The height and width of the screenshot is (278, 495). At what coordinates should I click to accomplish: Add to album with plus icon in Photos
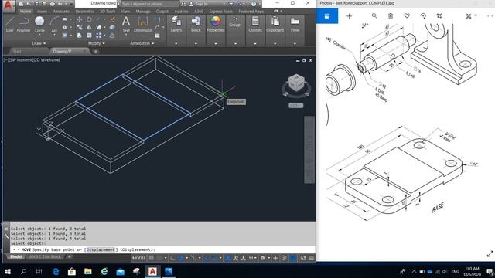pyautogui.click(x=349, y=15)
